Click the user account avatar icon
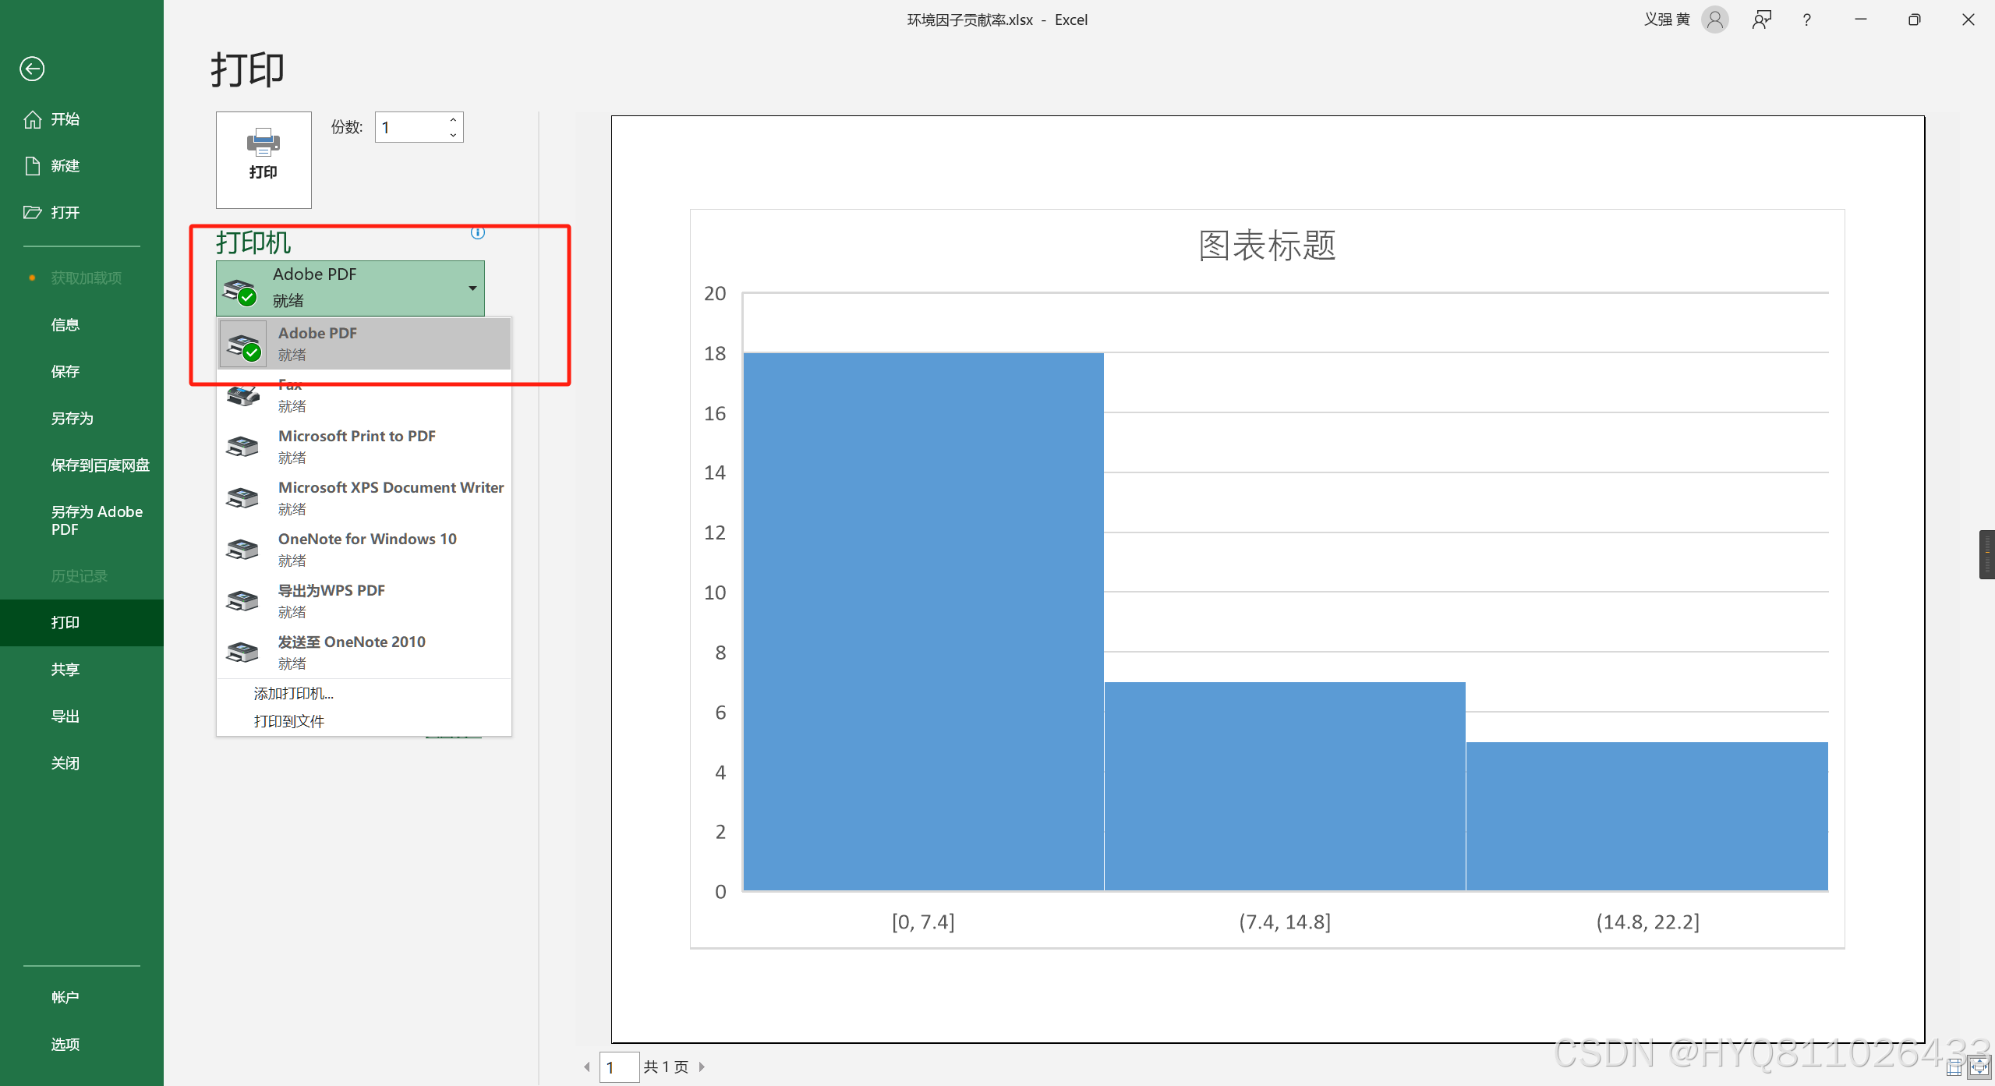The image size is (1995, 1086). [x=1714, y=20]
